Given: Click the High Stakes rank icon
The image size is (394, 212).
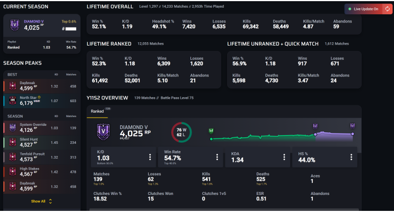Looking at the screenshot, I should [x=13, y=172].
